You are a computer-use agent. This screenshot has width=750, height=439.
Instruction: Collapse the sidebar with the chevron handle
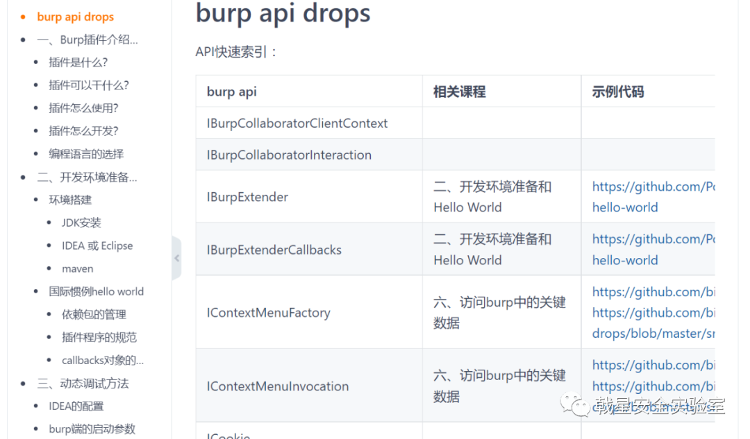click(176, 258)
